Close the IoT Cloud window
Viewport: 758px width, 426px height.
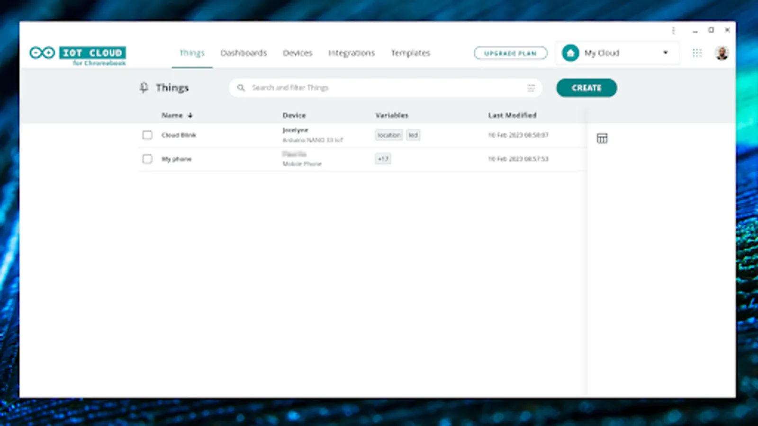[x=727, y=30]
